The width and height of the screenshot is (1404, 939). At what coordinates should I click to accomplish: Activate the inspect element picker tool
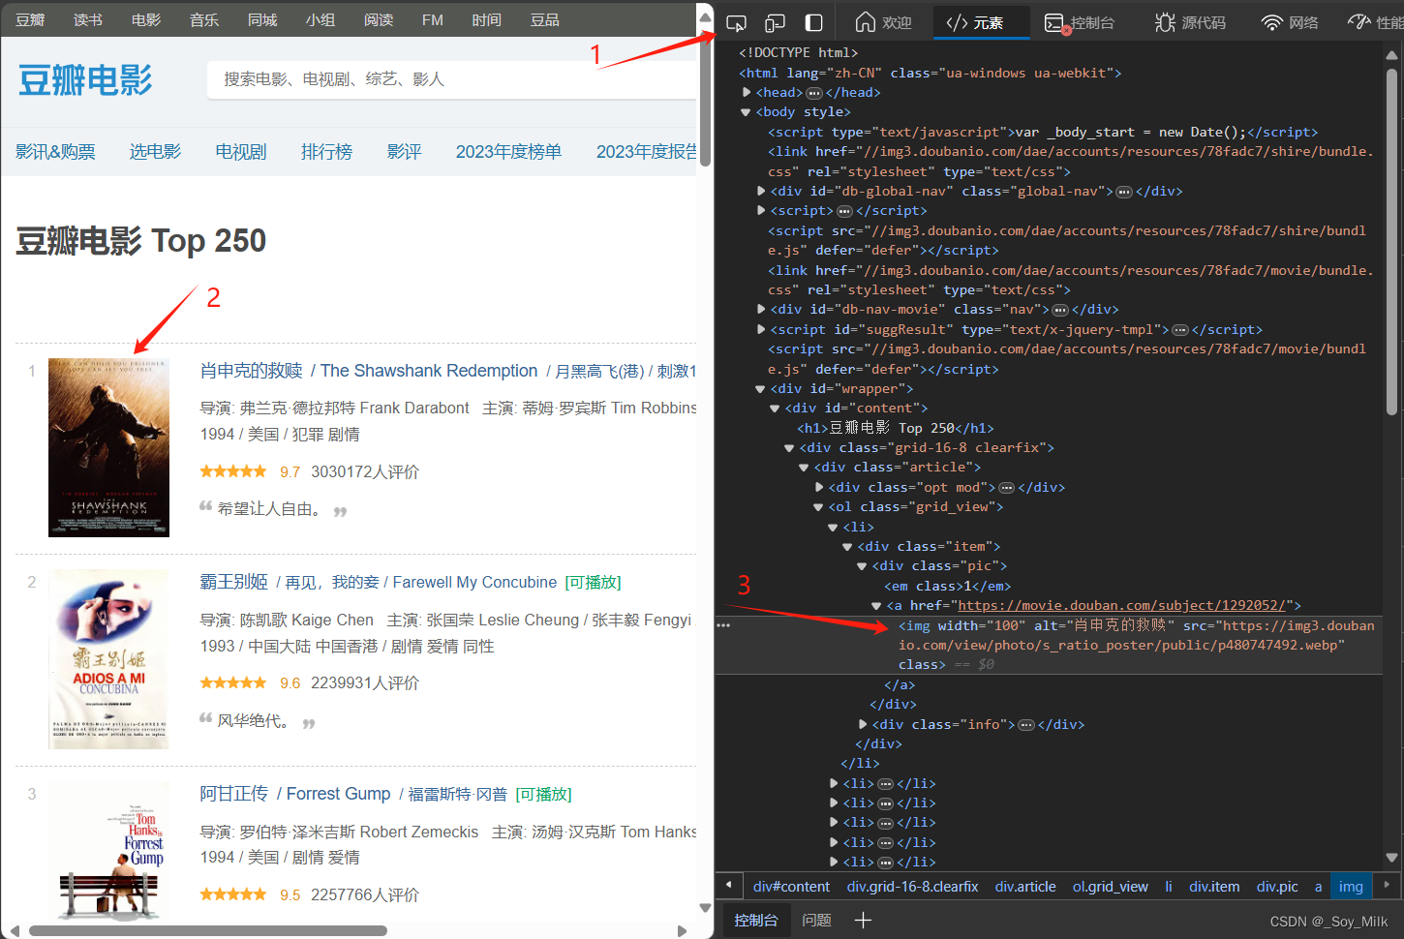pyautogui.click(x=736, y=22)
